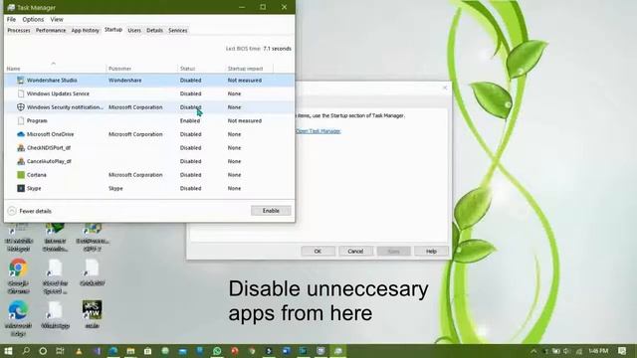
Task: Open File Explorer from taskbar
Action: point(130,351)
